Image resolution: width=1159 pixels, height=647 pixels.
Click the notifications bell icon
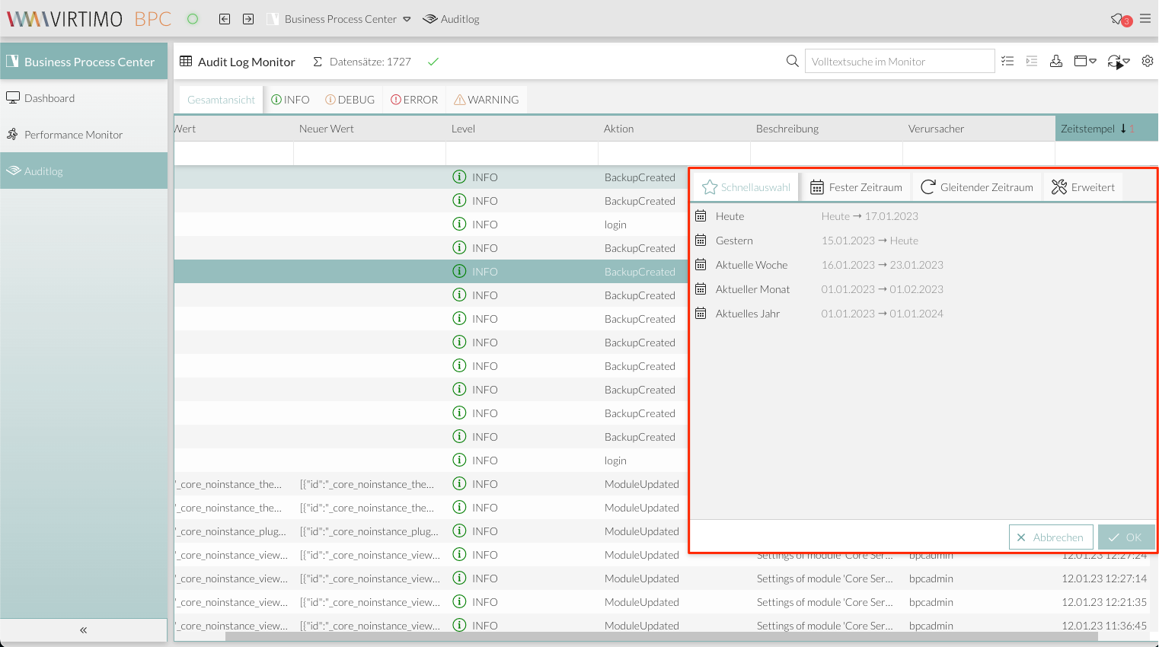click(1119, 19)
